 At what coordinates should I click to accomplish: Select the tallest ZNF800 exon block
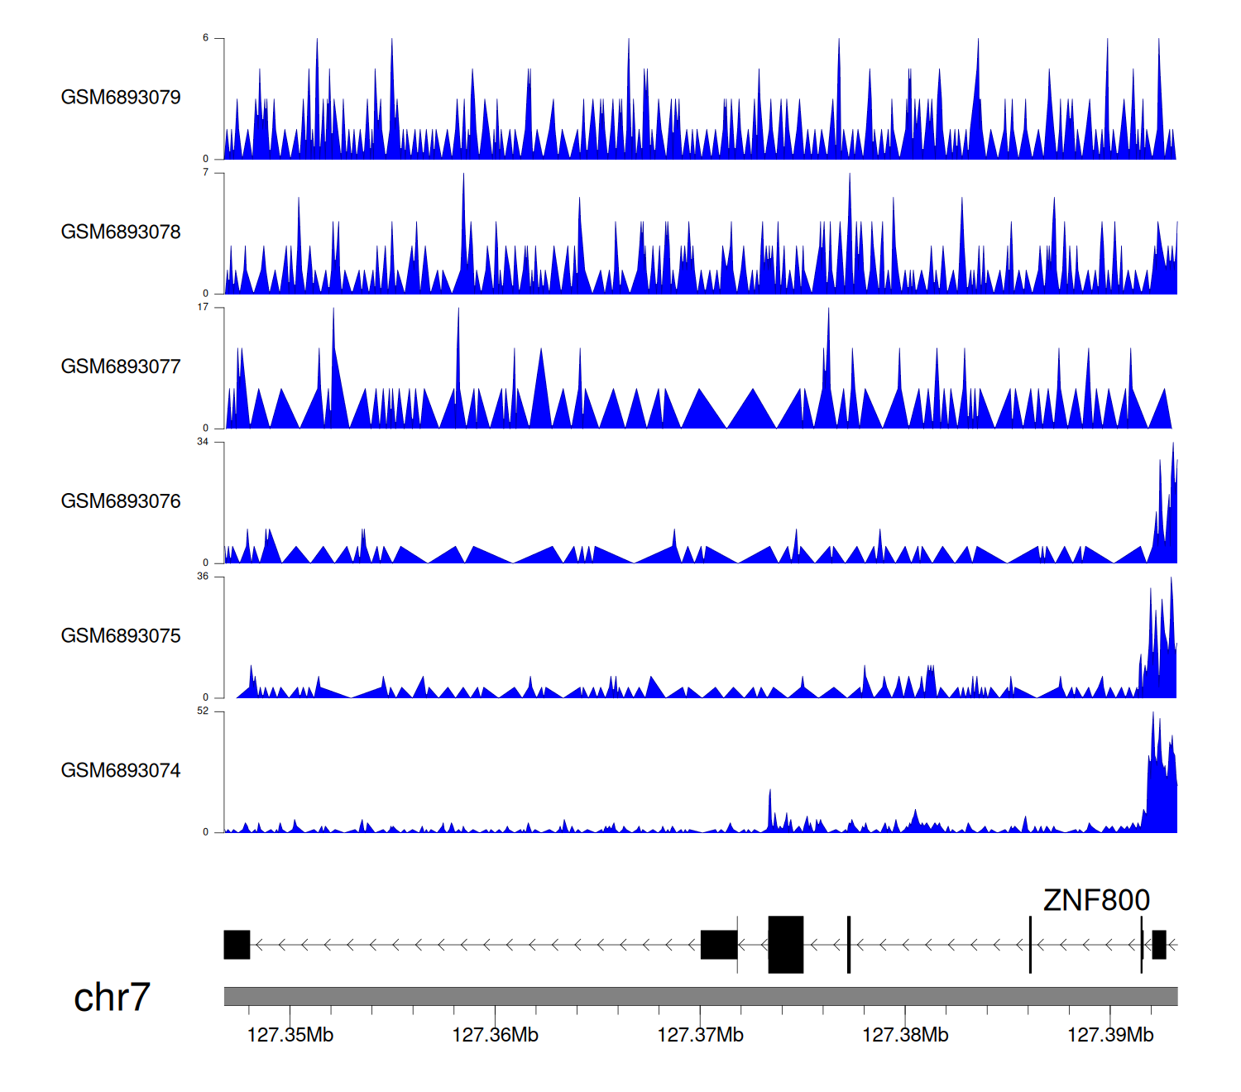(x=785, y=945)
